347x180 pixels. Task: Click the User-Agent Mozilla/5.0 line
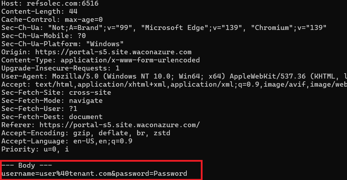pyautogui.click(x=173, y=76)
